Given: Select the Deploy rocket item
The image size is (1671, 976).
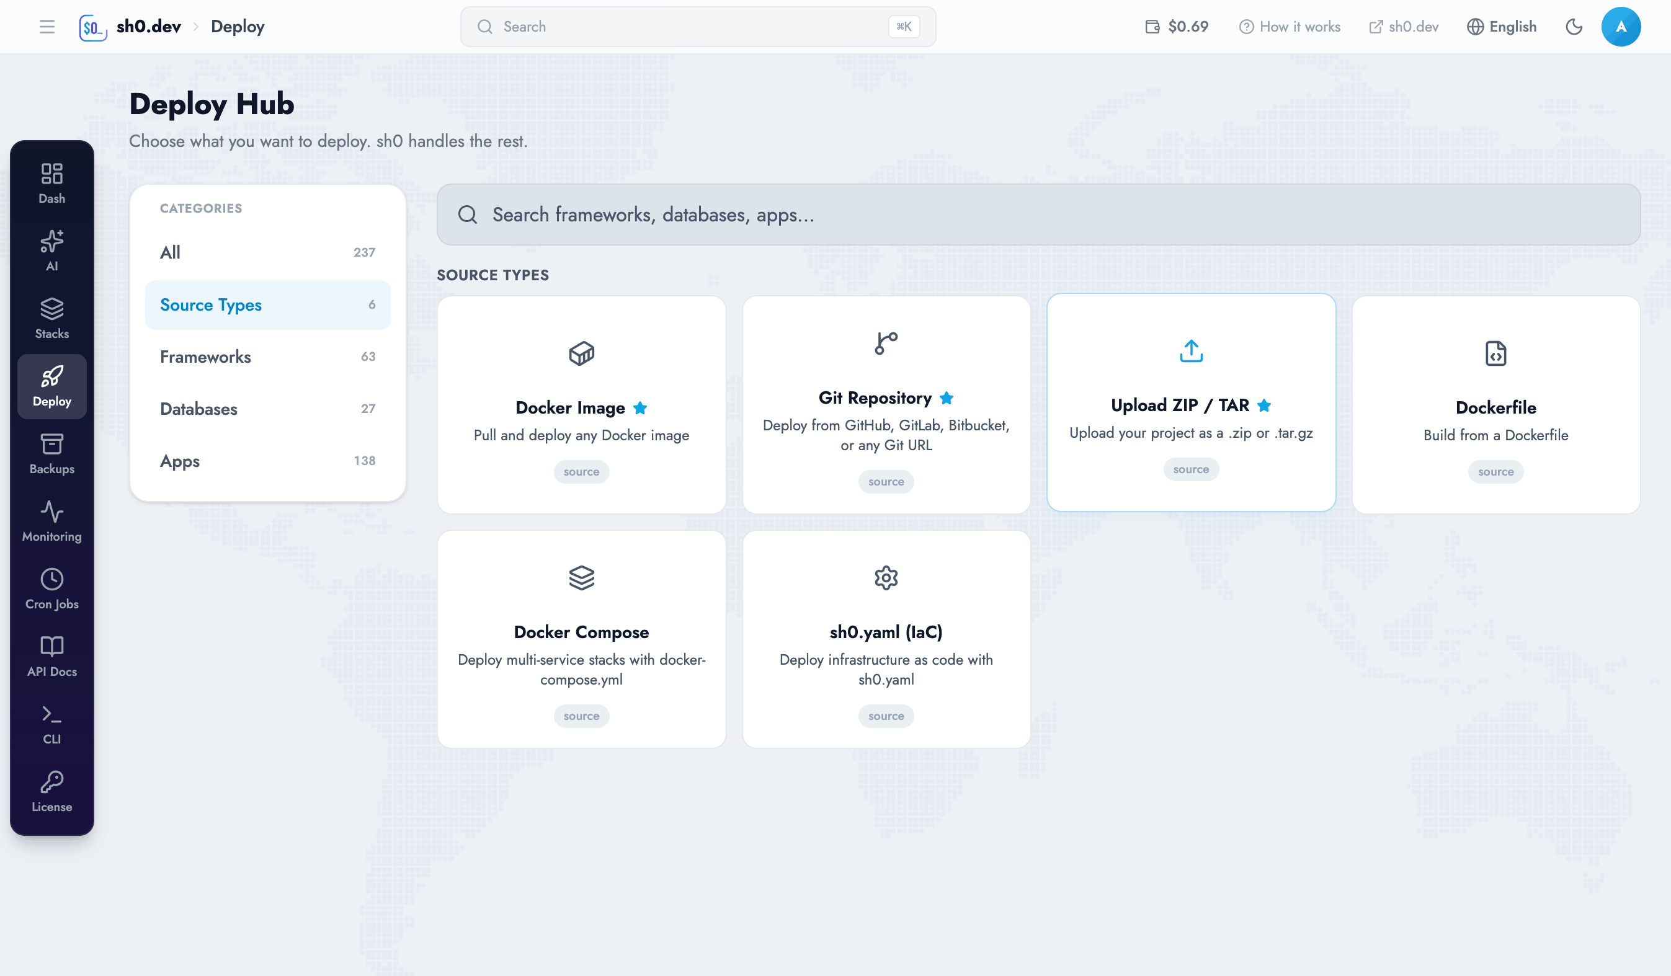Looking at the screenshot, I should click(x=51, y=386).
